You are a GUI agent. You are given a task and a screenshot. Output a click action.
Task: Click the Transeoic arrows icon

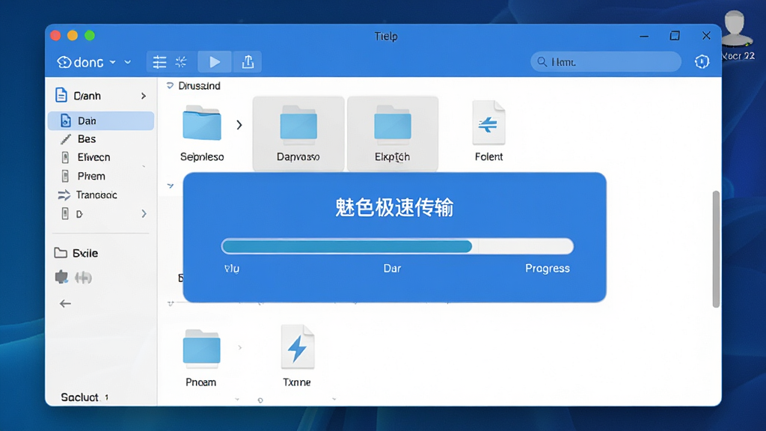[64, 195]
